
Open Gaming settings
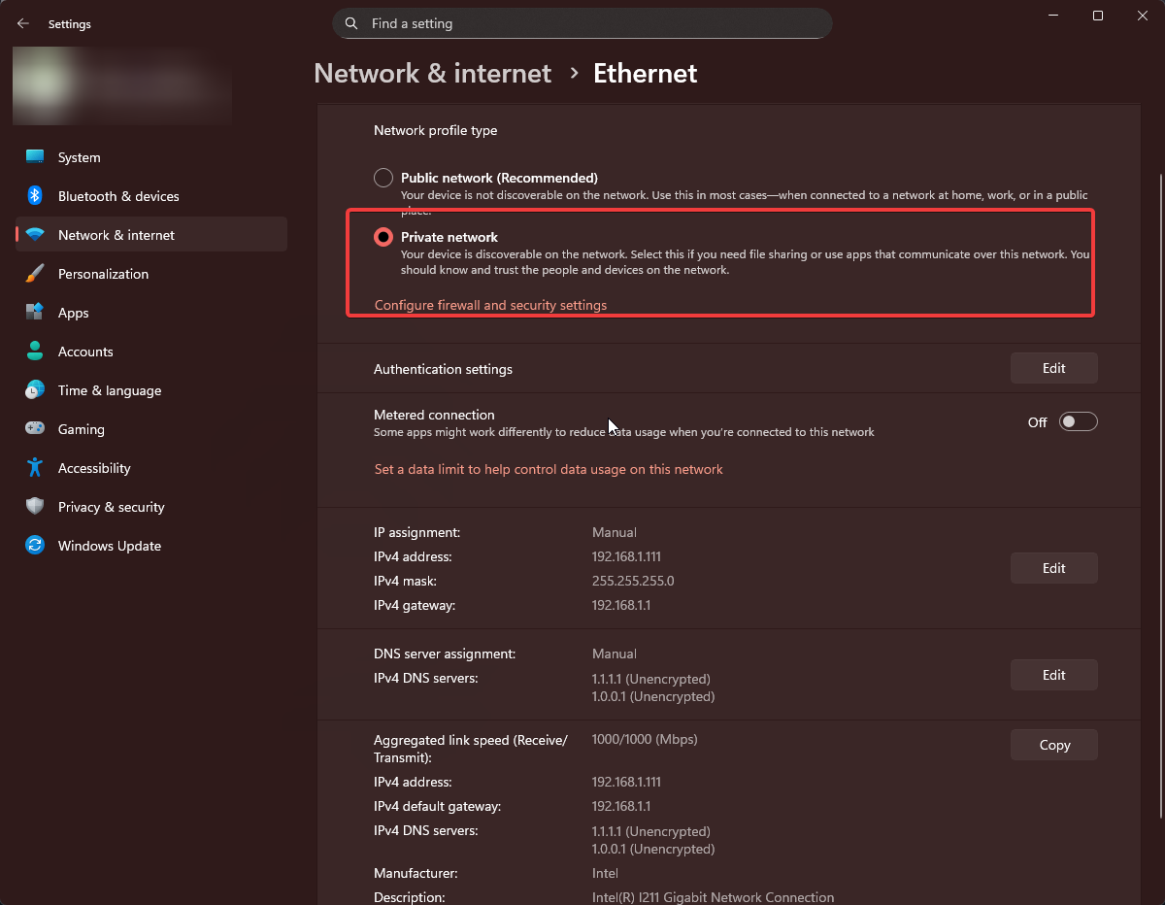[81, 428]
